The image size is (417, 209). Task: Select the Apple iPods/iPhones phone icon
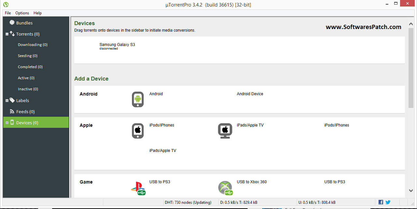[138, 131]
